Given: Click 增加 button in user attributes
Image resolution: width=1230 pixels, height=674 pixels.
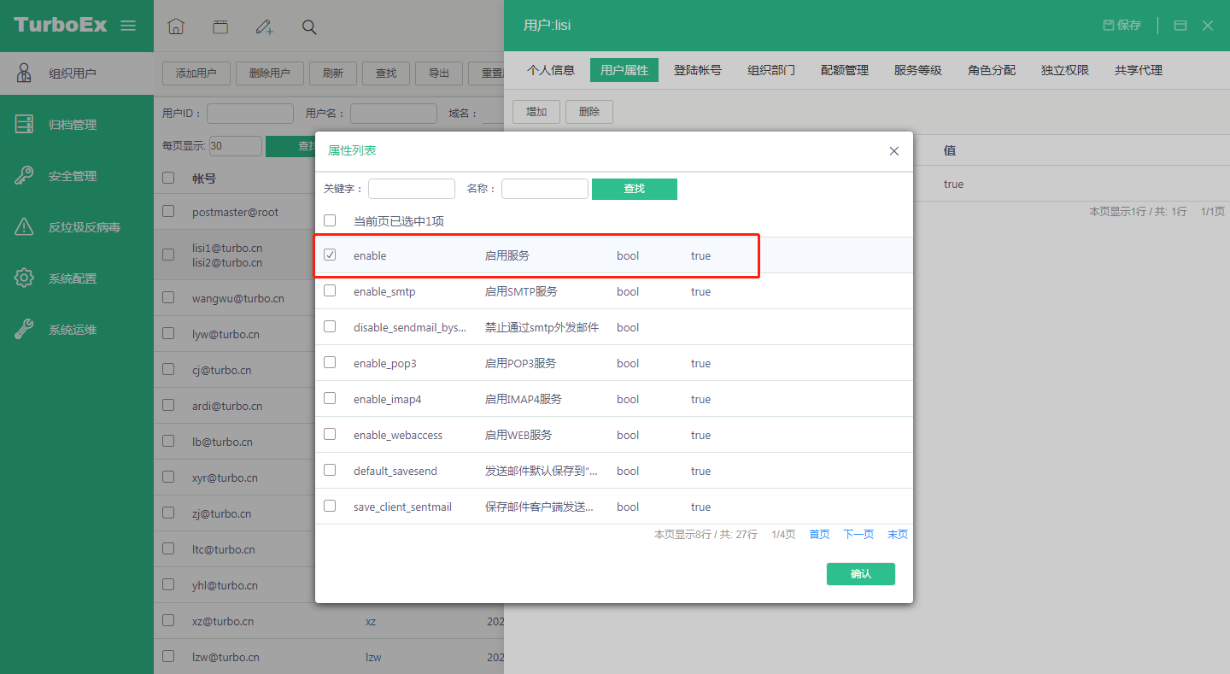Looking at the screenshot, I should point(536,112).
